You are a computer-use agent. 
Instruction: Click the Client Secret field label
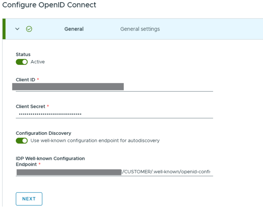[30, 106]
